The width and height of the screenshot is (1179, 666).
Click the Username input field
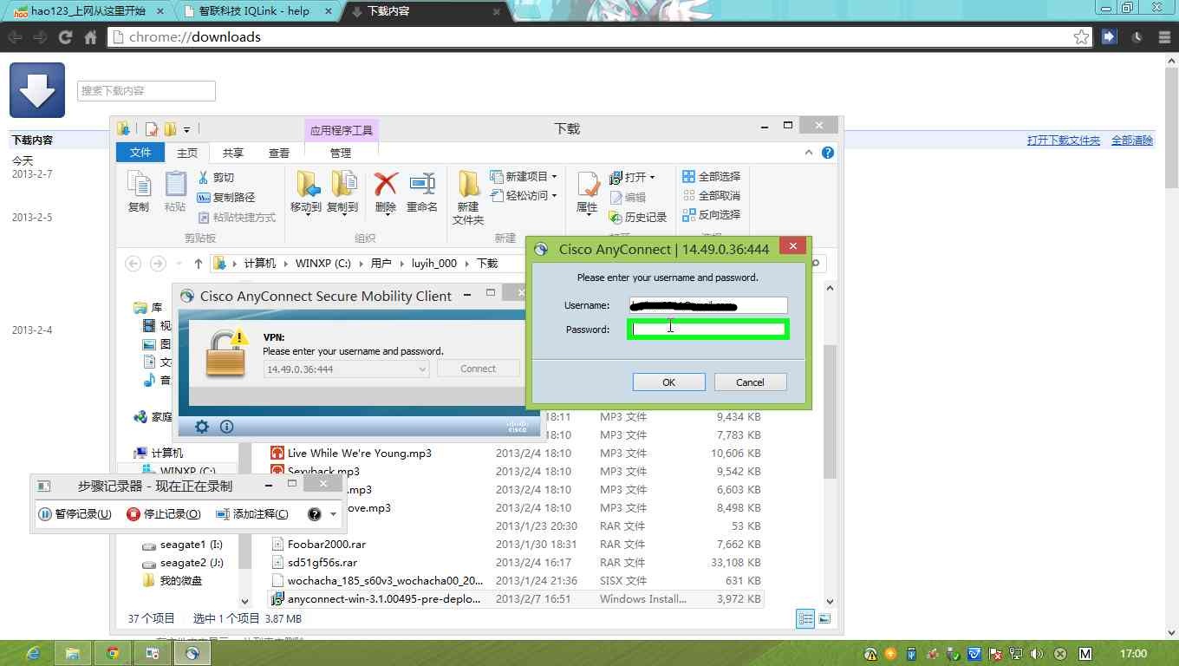coord(707,305)
